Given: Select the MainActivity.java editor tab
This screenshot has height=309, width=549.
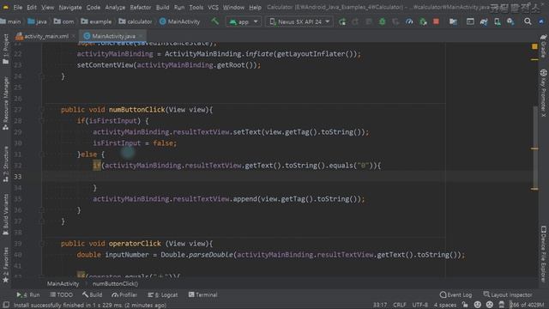Looking at the screenshot, I should point(113,36).
